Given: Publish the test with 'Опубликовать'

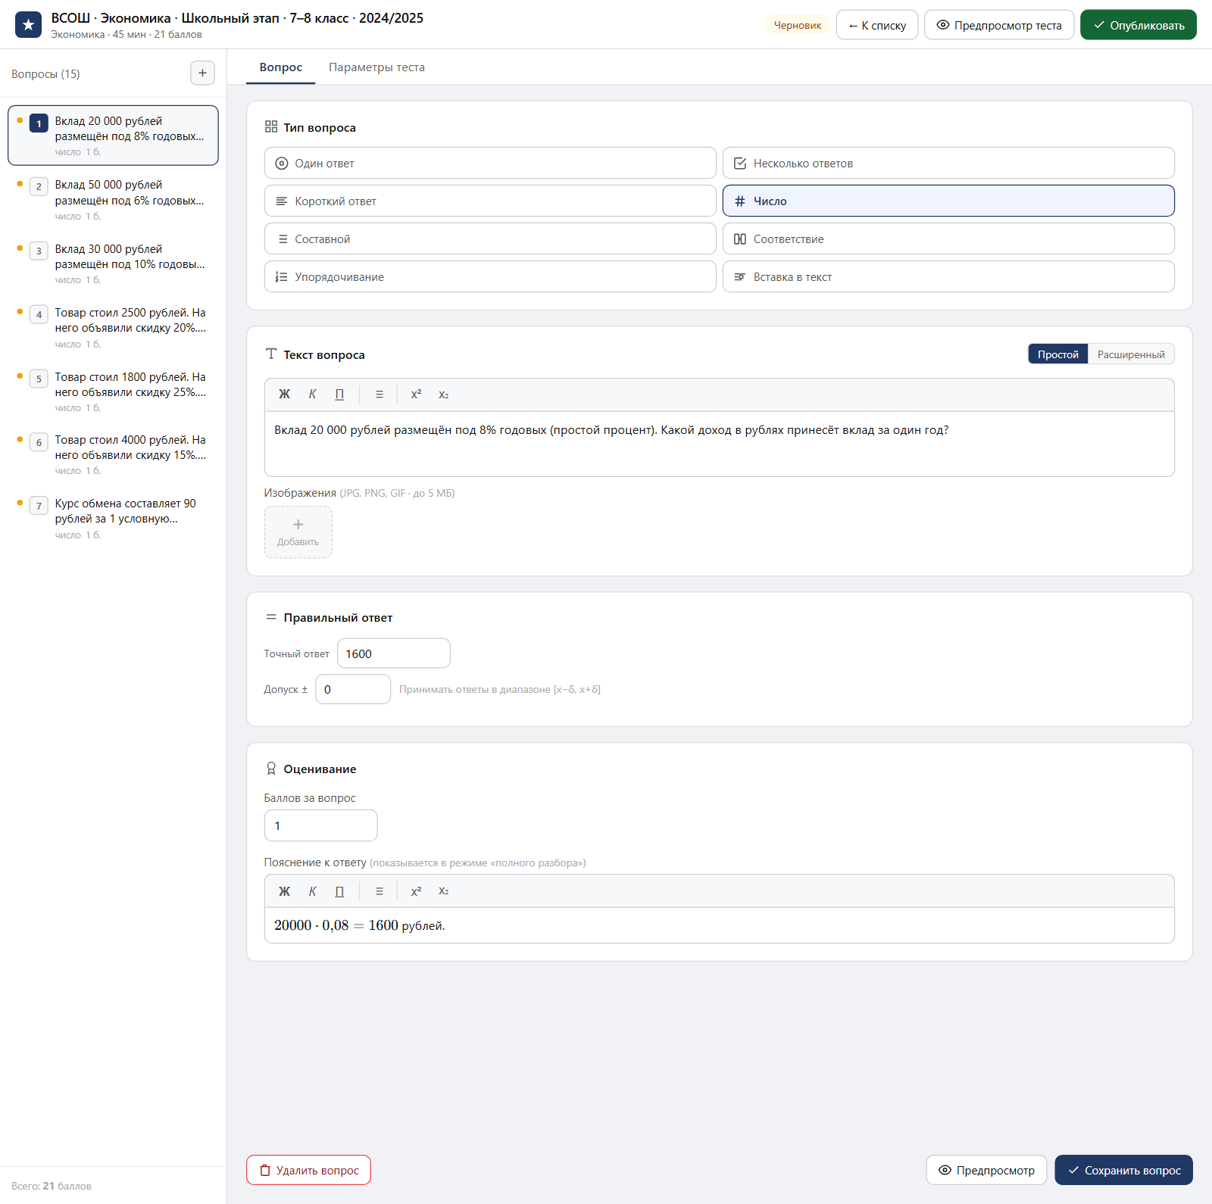Looking at the screenshot, I should [x=1139, y=25].
